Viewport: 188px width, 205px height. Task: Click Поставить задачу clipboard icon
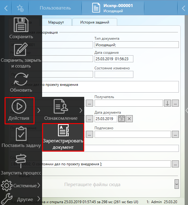pyautogui.click(x=21, y=133)
